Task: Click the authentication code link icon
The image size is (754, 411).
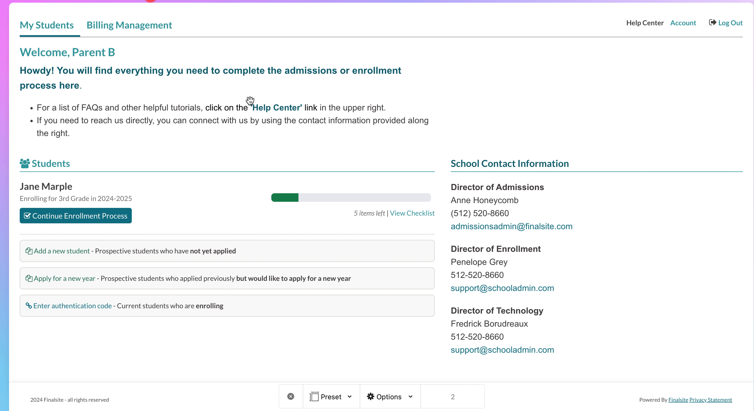Action: click(29, 306)
